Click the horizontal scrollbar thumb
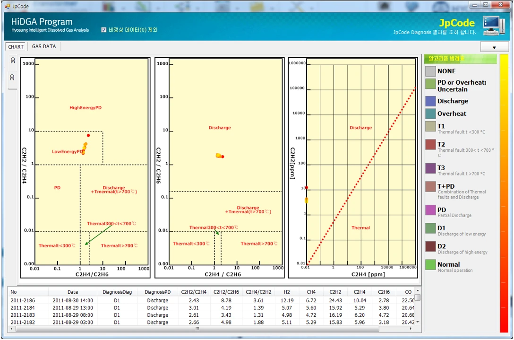514x340 pixels. tap(197, 329)
